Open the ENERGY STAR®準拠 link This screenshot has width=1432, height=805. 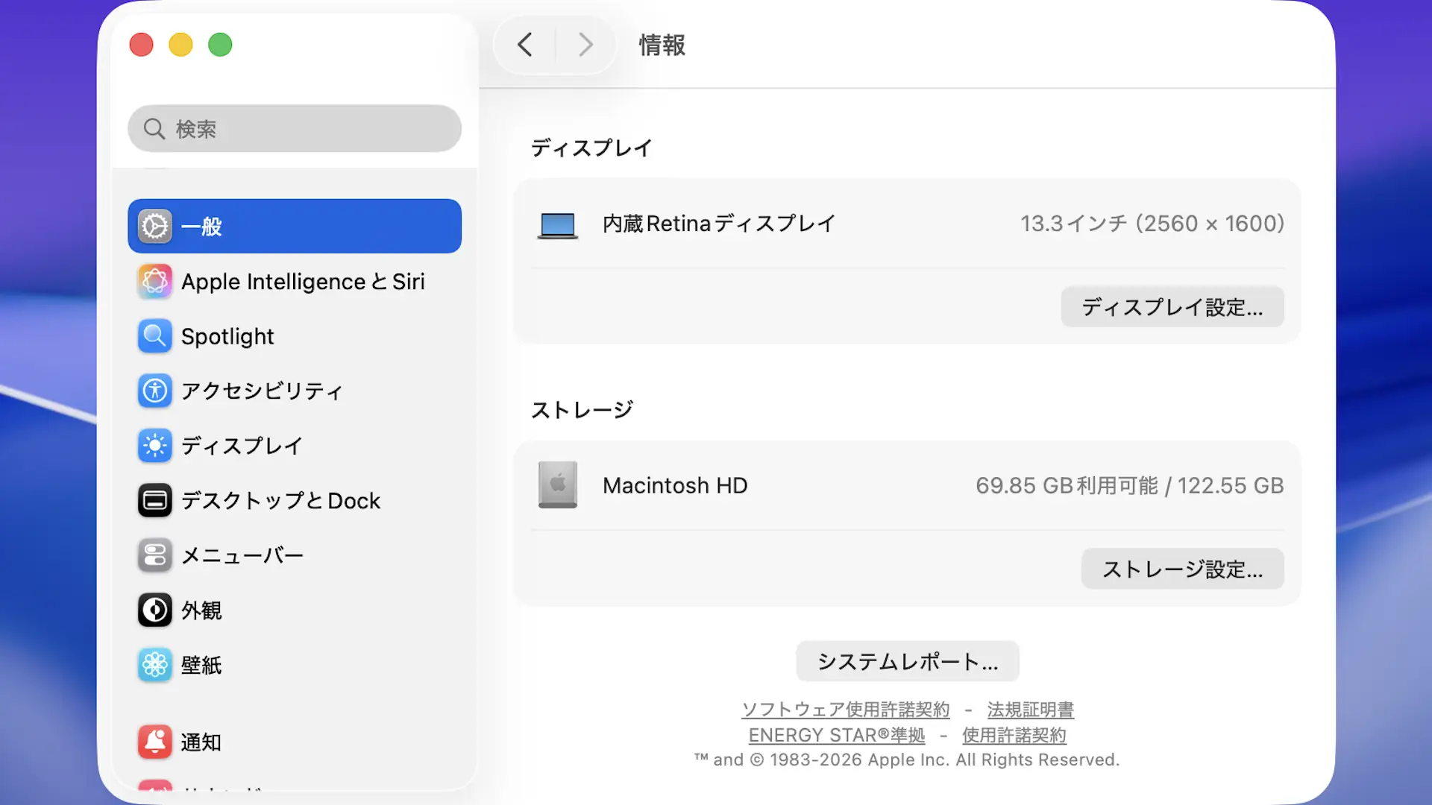click(x=836, y=735)
